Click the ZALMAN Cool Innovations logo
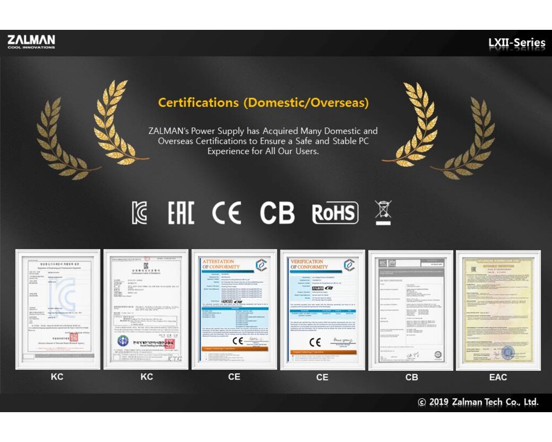Screen dimensions: 552x442 click(x=31, y=41)
